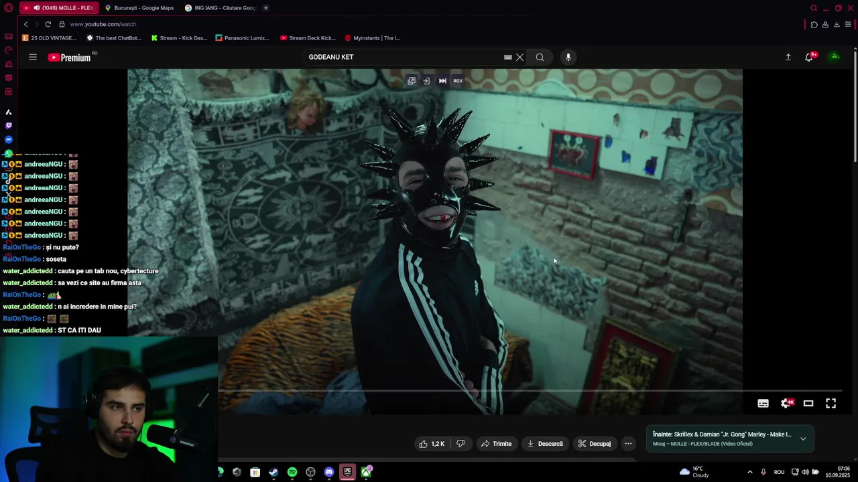Open the YouTube account avatar menu
This screenshot has height=482, width=858.
[x=835, y=57]
